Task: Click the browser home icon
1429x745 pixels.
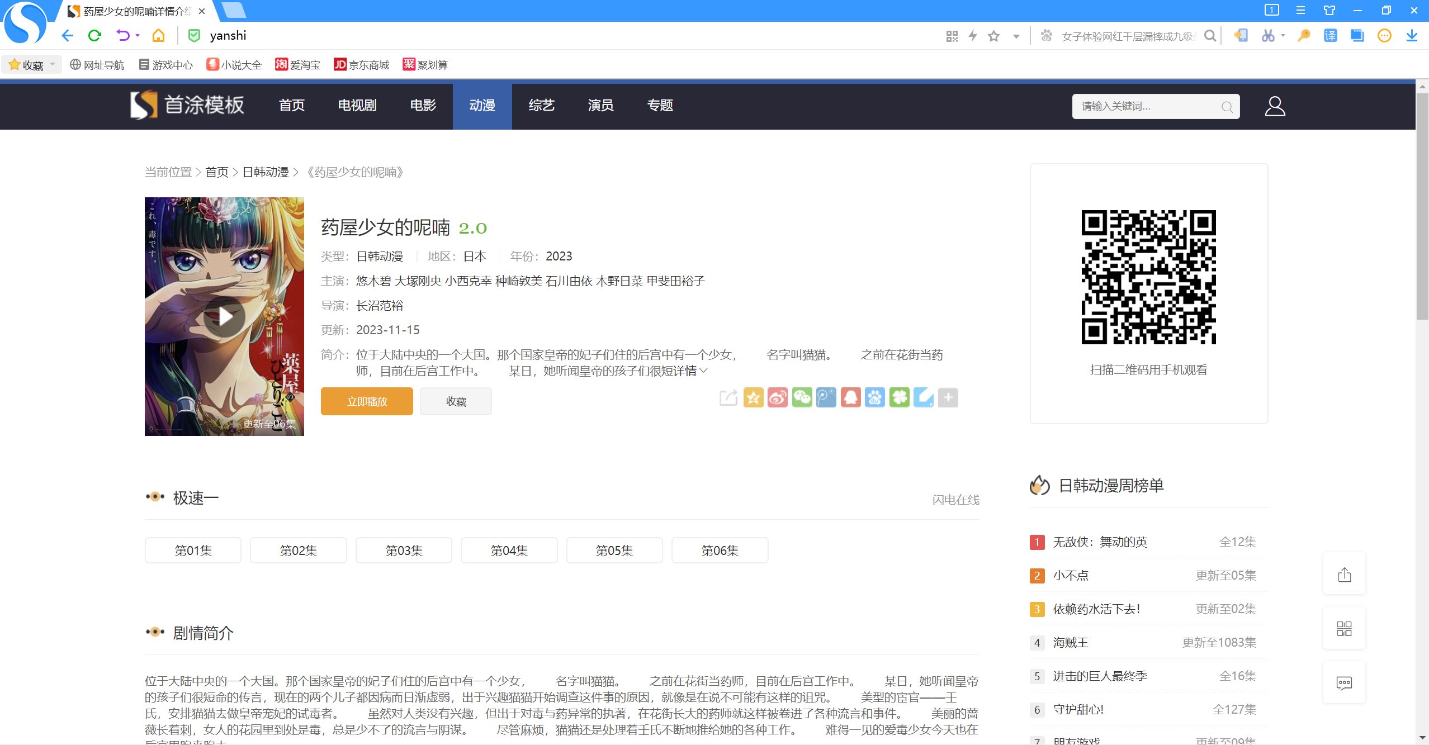Action: click(x=158, y=36)
